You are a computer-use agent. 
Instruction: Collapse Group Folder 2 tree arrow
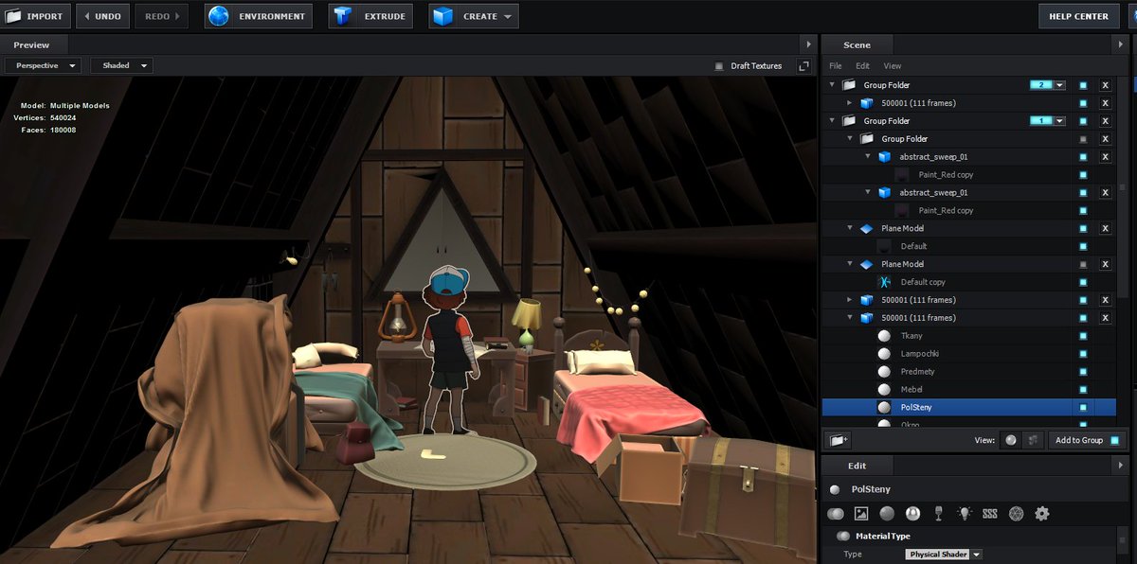pos(832,85)
